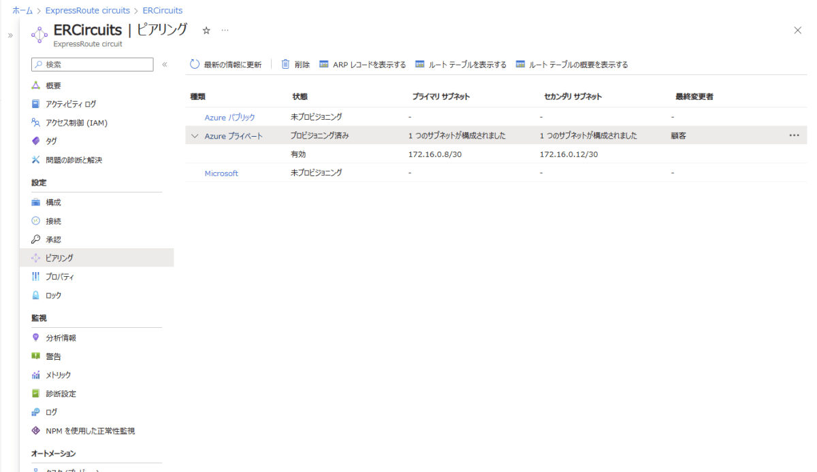Click ルート テーブルの概要を表示する
The height and width of the screenshot is (472, 817).
(572, 65)
